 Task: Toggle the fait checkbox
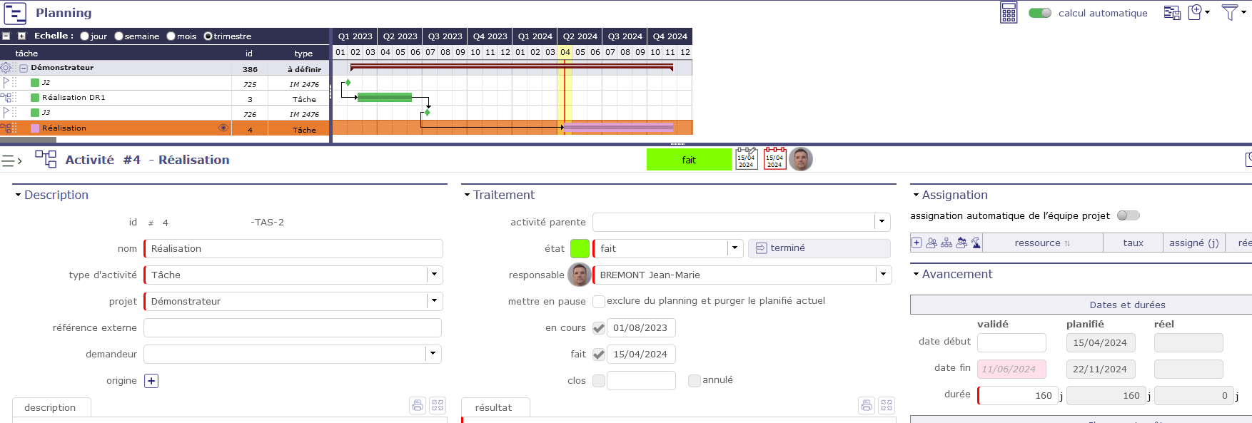point(599,355)
